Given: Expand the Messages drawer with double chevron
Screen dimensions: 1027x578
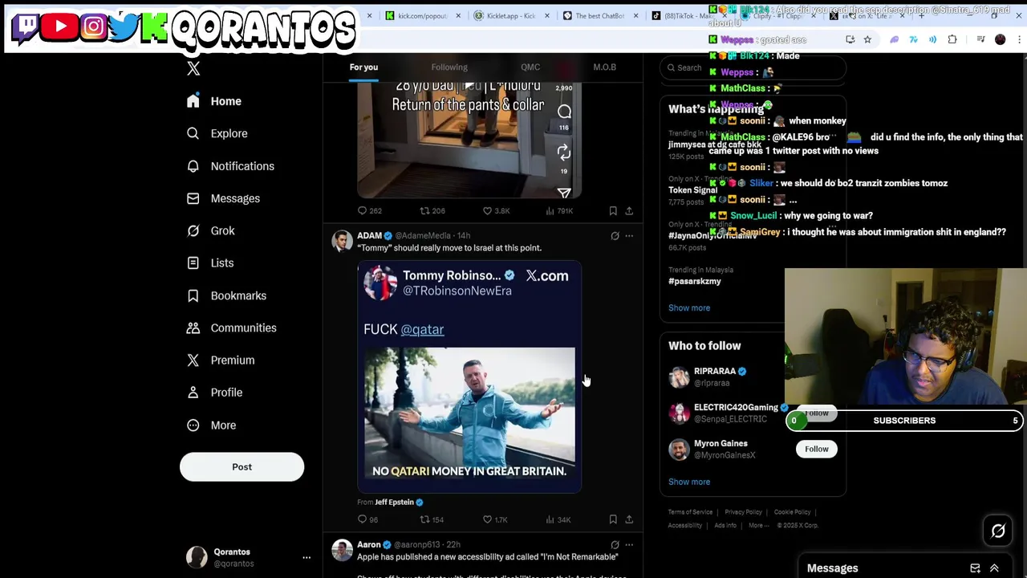Looking at the screenshot, I should click(994, 568).
